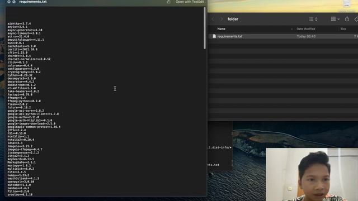Go back in the Finder window
Screen dimensions: 358x201
213,19
